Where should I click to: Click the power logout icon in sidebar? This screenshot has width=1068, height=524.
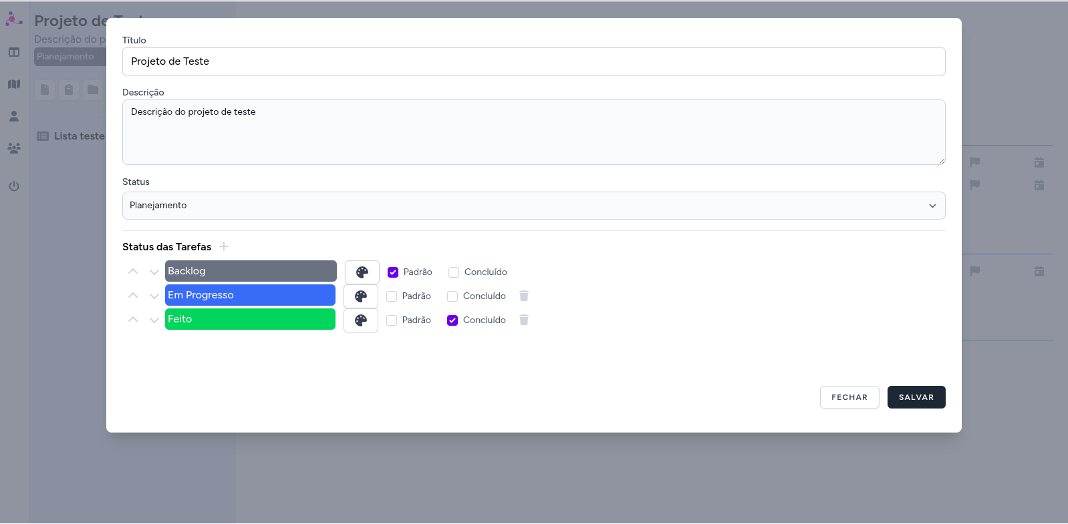click(14, 186)
